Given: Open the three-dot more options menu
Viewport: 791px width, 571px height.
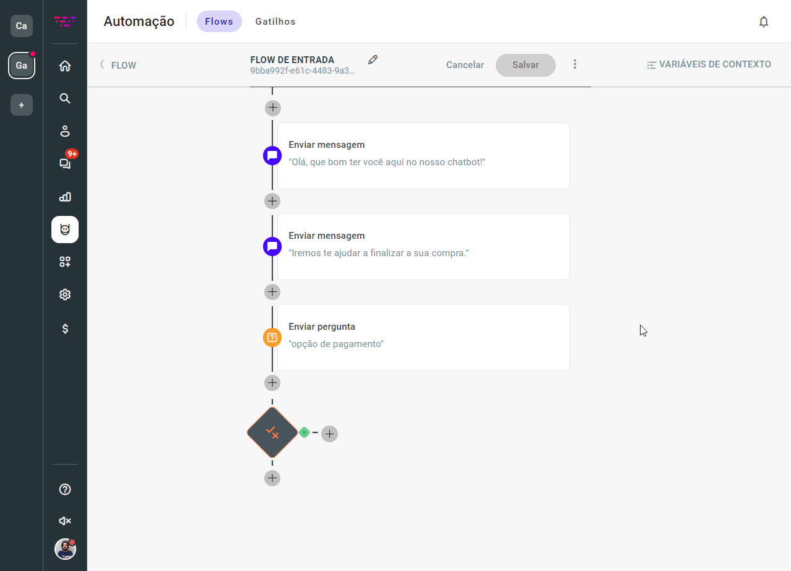Looking at the screenshot, I should point(575,64).
